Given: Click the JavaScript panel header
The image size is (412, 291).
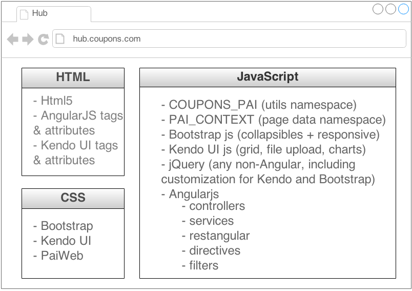Looking at the screenshot, I should click(267, 77).
